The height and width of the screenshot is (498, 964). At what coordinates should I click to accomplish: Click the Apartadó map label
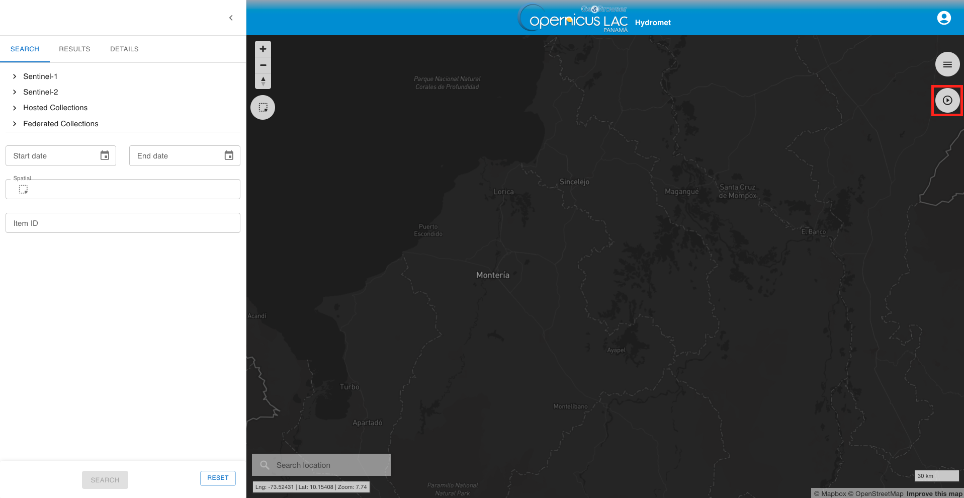point(367,423)
